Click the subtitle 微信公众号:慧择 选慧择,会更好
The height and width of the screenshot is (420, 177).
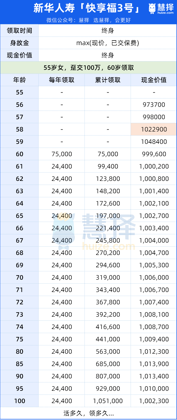(x=88, y=20)
